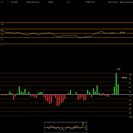Click the MR axis label -100
This screenshot has width=133, height=133.
pos(130,117)
